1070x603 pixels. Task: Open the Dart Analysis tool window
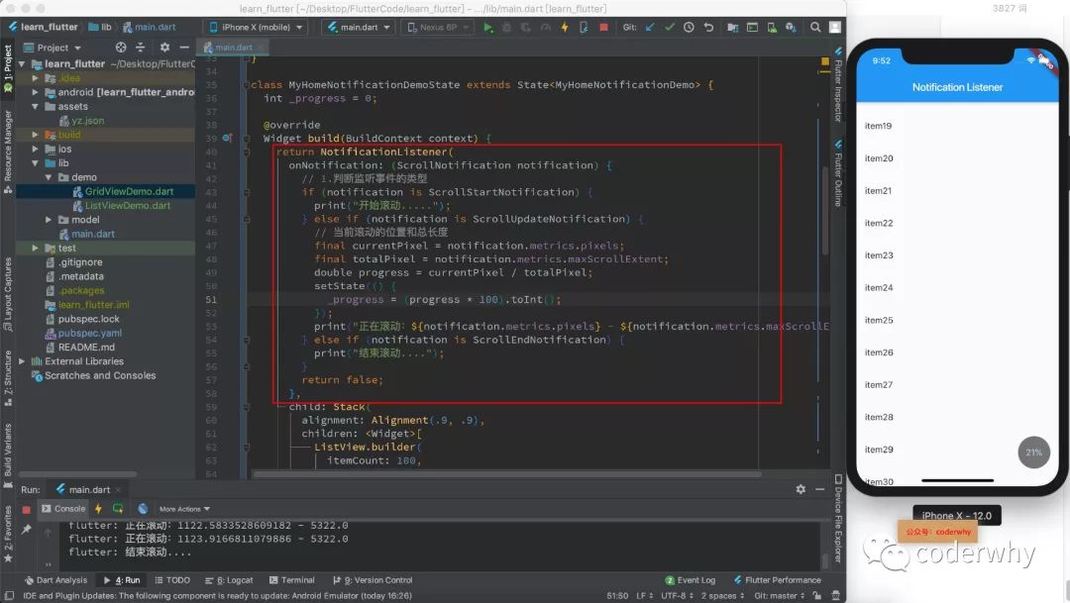click(x=55, y=580)
